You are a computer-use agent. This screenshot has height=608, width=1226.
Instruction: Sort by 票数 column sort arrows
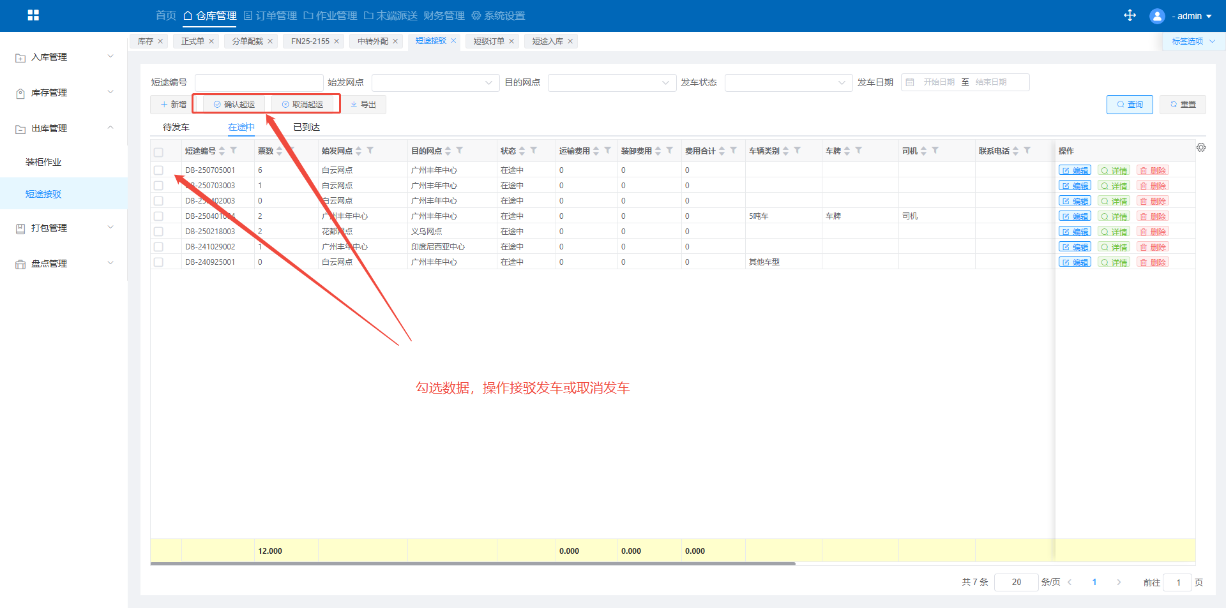pos(279,151)
